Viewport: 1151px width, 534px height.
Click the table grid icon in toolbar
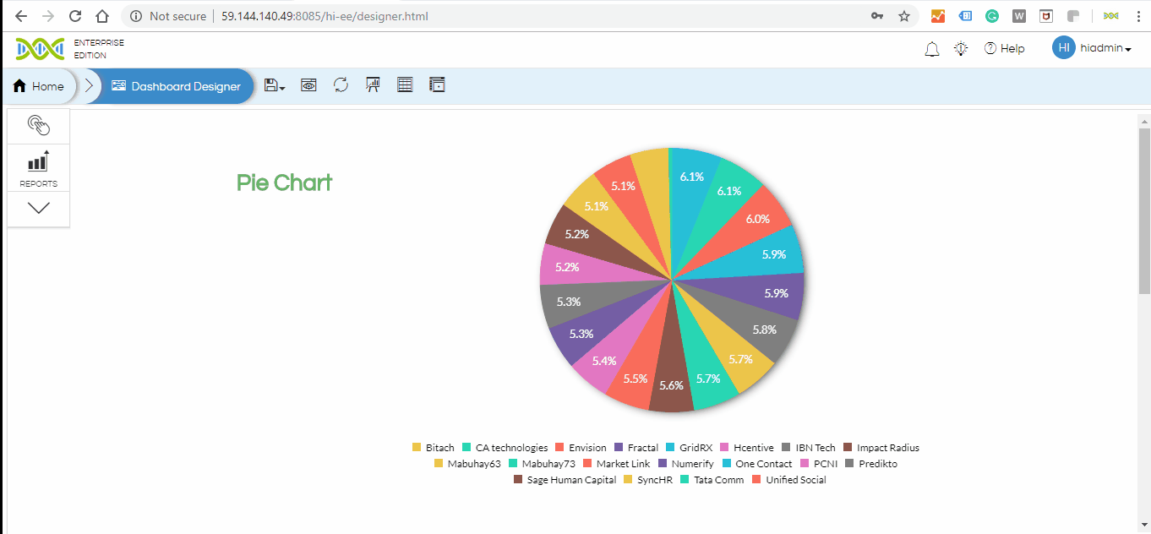pyautogui.click(x=405, y=85)
